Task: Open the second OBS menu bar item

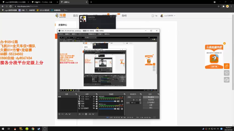Action: pyautogui.click(x=67, y=34)
